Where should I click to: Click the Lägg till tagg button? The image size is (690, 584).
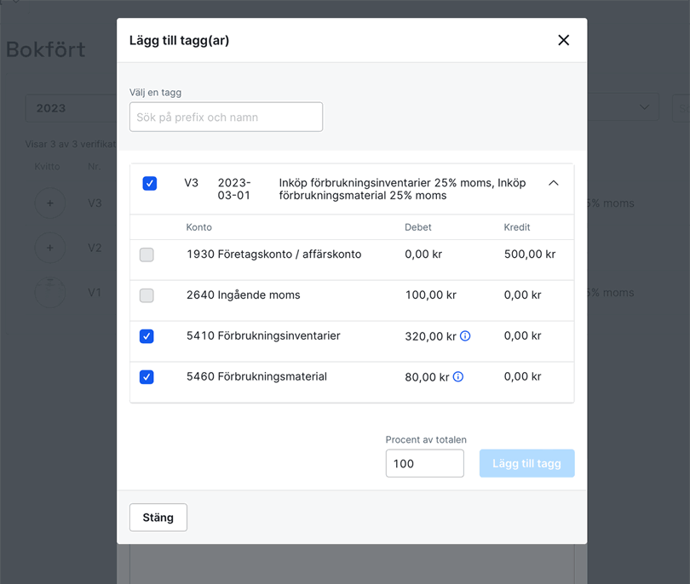(x=526, y=463)
